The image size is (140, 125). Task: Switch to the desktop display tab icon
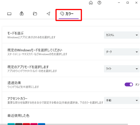pos(9,14)
